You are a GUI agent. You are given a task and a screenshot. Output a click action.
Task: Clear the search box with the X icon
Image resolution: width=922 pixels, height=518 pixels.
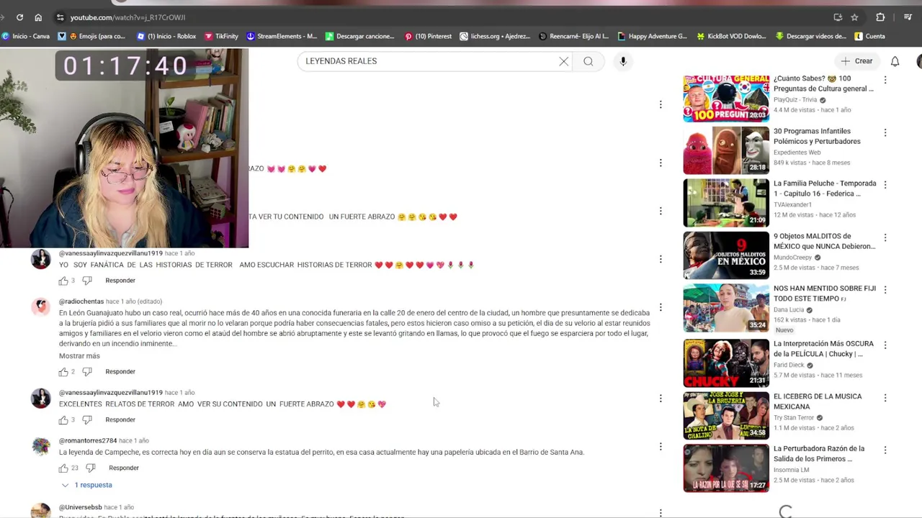(x=564, y=61)
